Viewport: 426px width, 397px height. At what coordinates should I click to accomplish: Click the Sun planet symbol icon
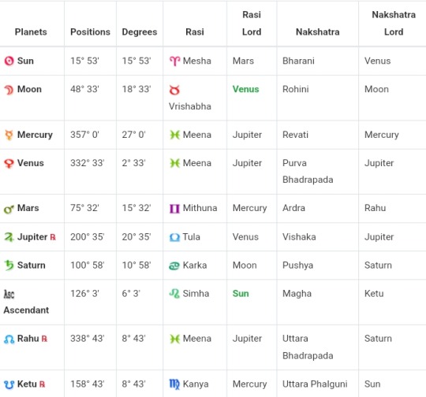(9, 61)
